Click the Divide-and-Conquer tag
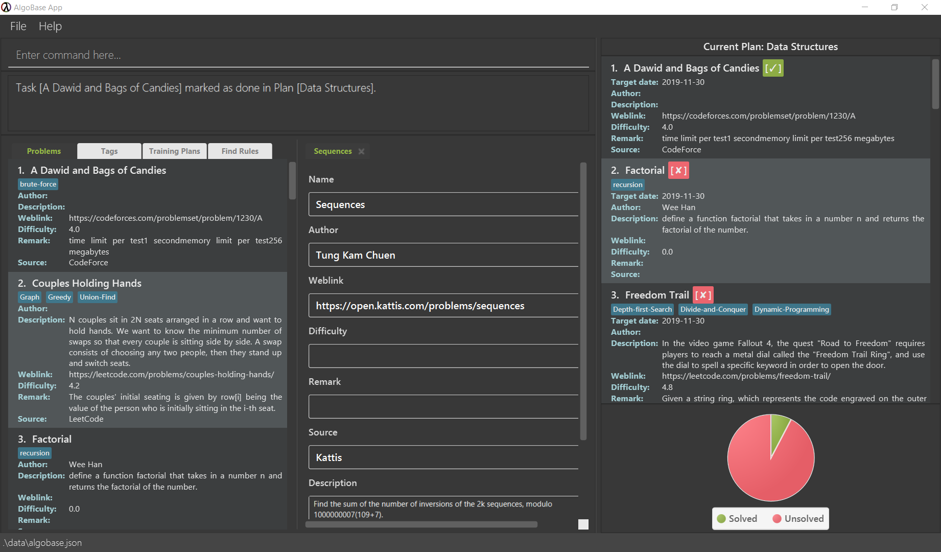941x552 pixels. (713, 309)
